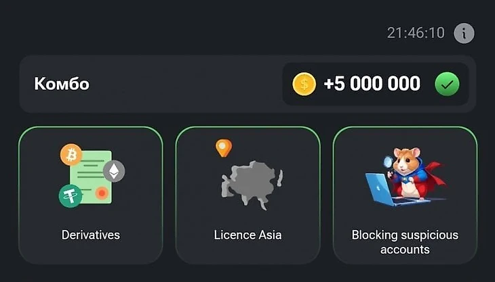Viewport: 495px width, 282px height.
Task: Open the Derivatives card
Action: pos(91,195)
